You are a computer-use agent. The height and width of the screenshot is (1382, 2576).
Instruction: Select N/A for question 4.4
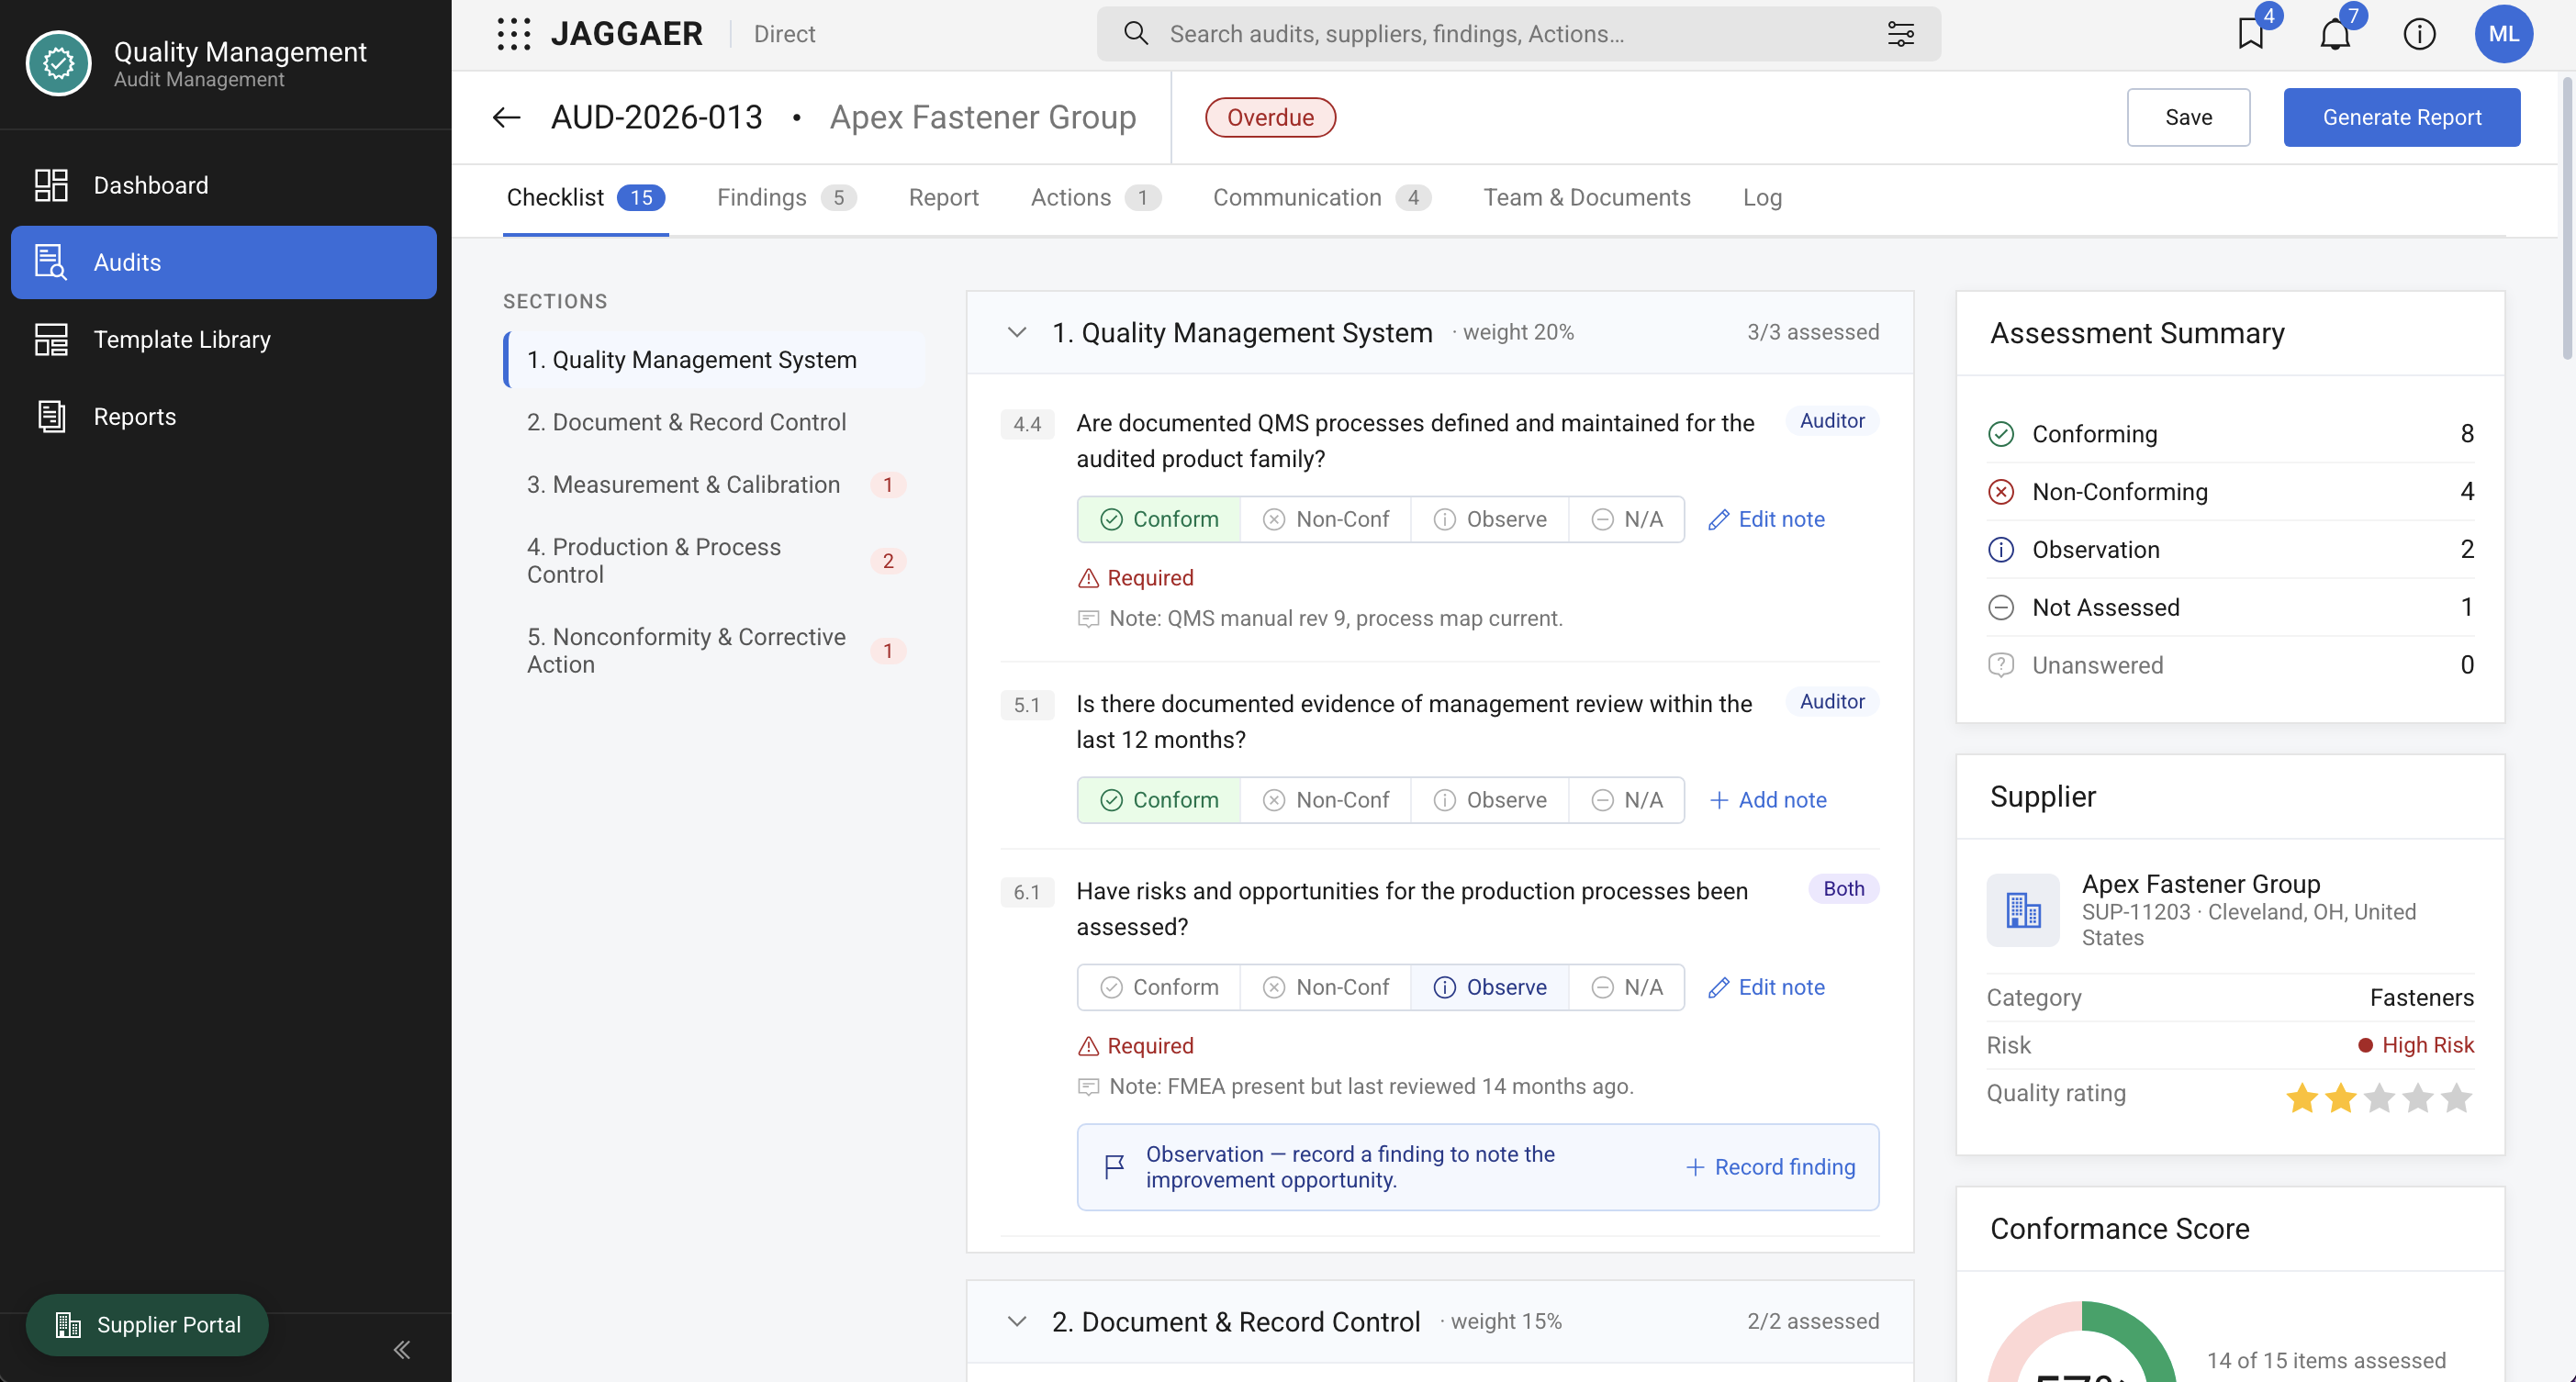coord(1626,519)
